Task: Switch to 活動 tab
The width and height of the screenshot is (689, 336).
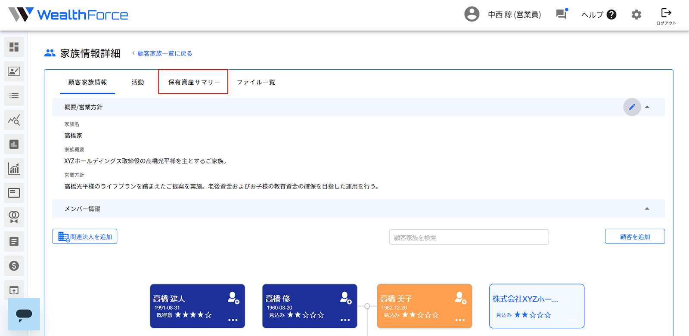Action: 137,82
